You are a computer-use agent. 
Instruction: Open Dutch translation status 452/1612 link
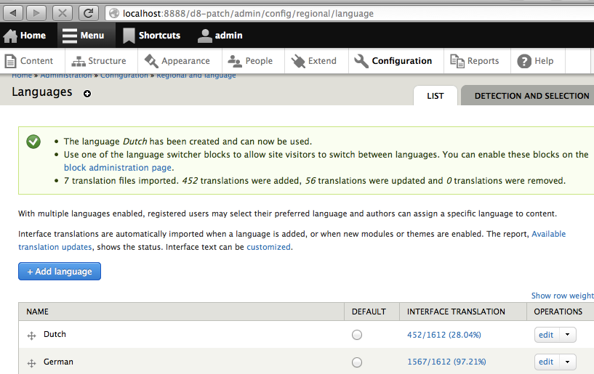[x=444, y=335]
